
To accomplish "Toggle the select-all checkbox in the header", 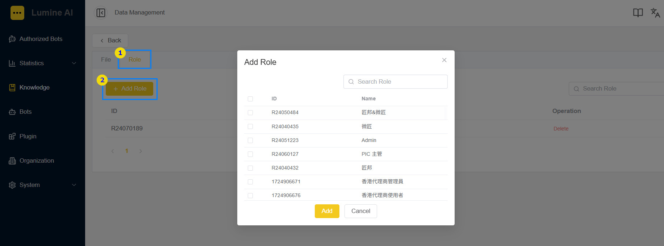I will pos(250,99).
